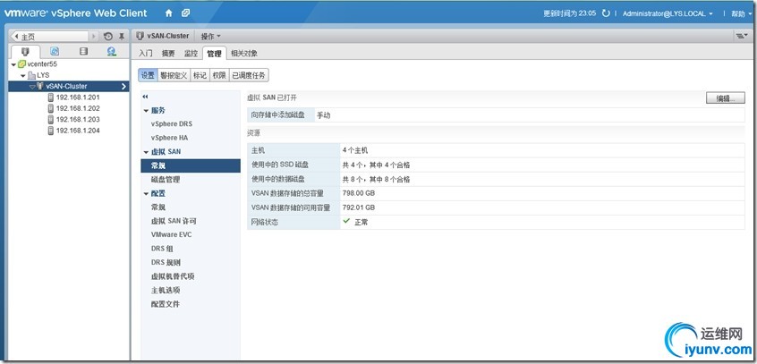
Task: Click the 792.01 GB available capacity value
Action: point(359,207)
